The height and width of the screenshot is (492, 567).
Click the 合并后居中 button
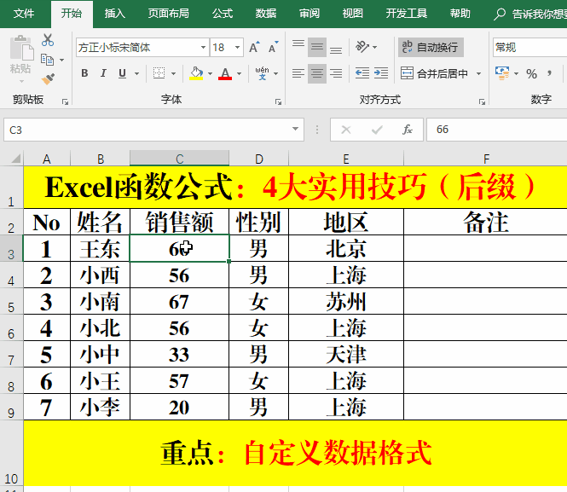pyautogui.click(x=435, y=73)
